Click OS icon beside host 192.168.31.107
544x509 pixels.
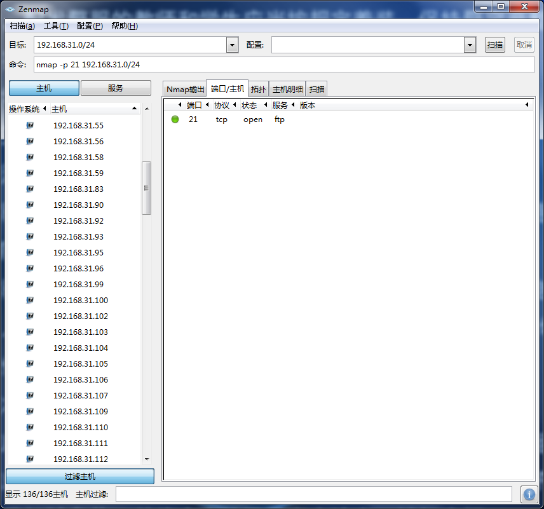(30, 395)
